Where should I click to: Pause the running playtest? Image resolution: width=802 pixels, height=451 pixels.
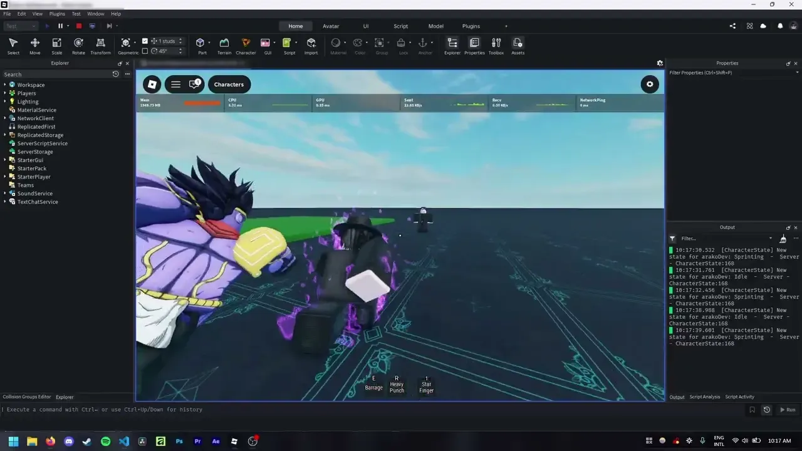pos(61,26)
